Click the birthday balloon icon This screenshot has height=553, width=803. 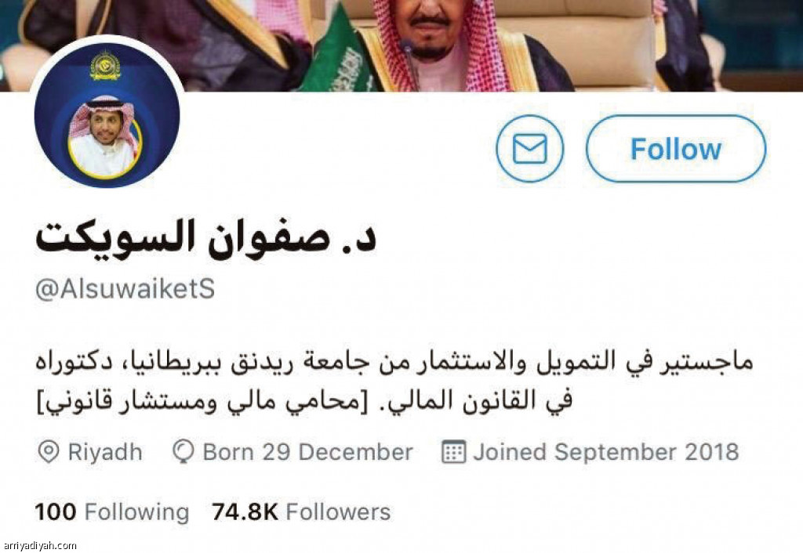183,452
